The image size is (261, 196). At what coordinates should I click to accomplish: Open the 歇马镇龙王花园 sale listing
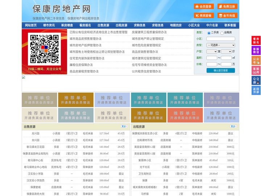[36, 147]
